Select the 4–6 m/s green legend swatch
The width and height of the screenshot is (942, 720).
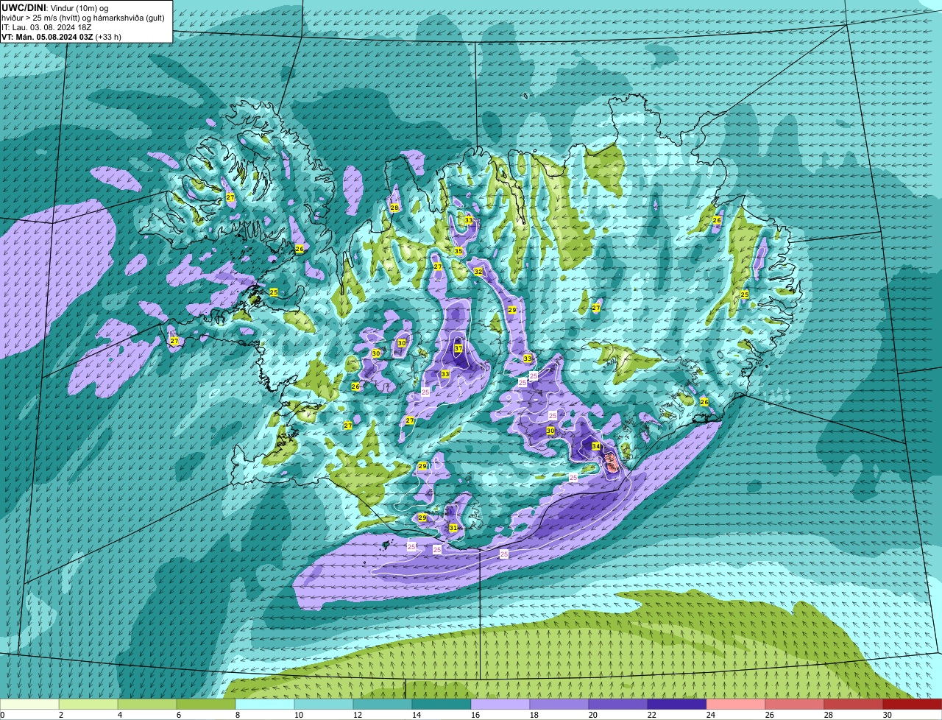click(x=147, y=705)
